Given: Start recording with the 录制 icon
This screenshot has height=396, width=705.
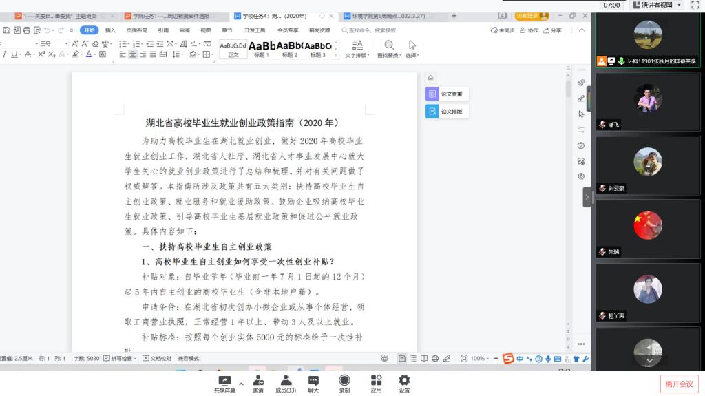Looking at the screenshot, I should 344,380.
